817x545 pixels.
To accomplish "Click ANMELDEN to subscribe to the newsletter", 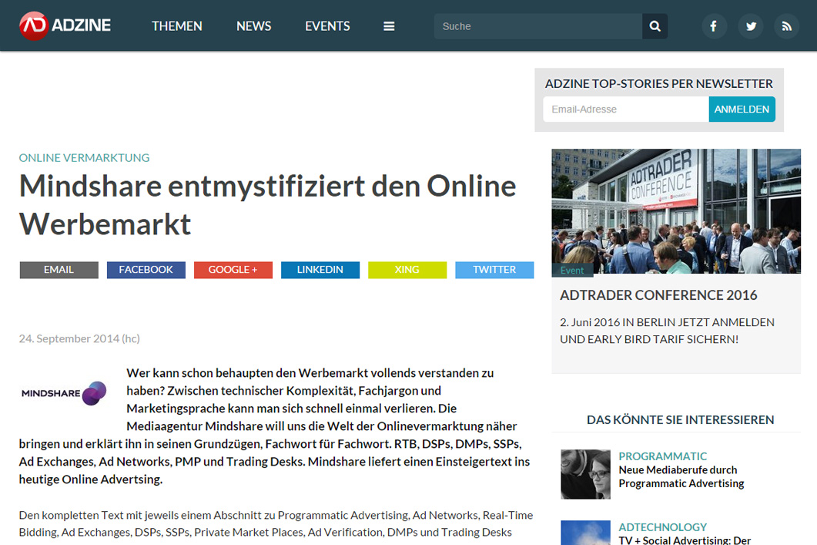I will point(741,109).
